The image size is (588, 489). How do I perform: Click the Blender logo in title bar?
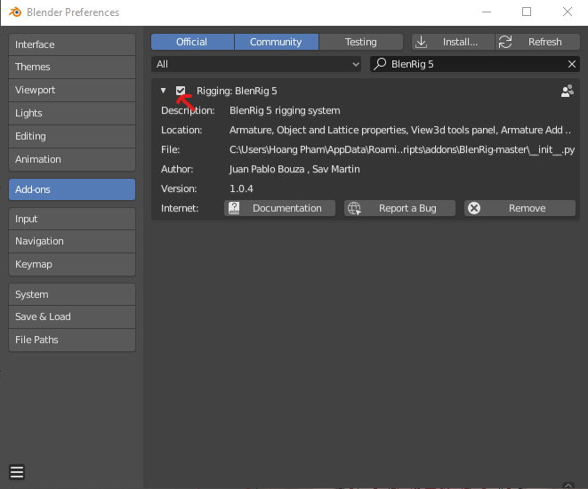click(x=15, y=12)
